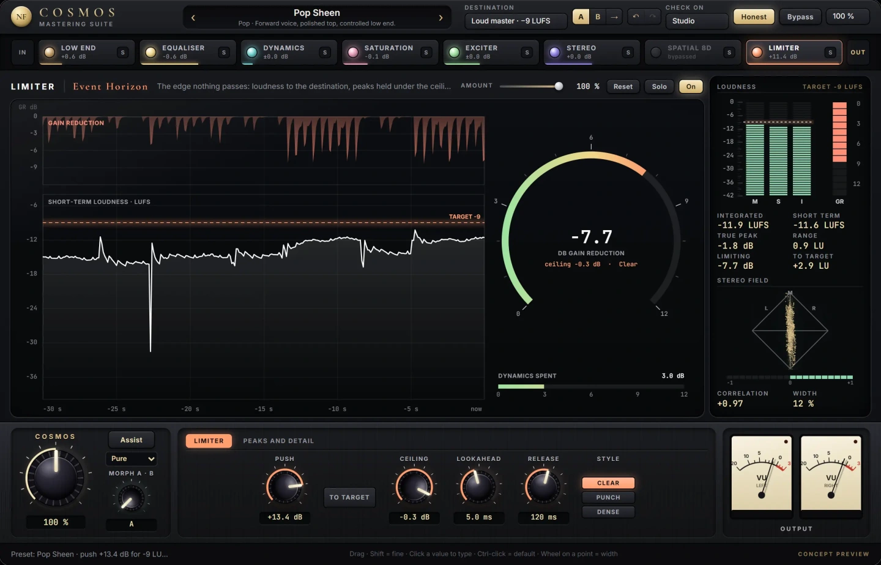Viewport: 881px width, 565px height.
Task: Toggle the Equaliser module power circle
Action: (151, 53)
